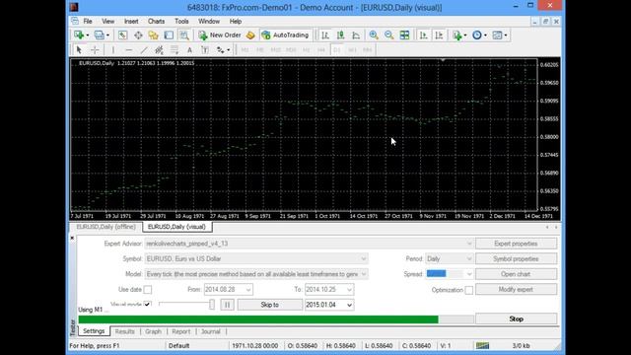Toggle the Visual mode checkbox

point(147,305)
